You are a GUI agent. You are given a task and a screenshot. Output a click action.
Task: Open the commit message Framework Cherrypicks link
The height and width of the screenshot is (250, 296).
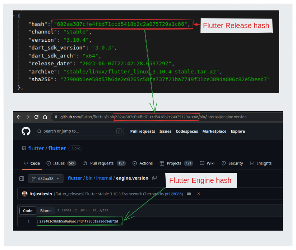point(109,194)
